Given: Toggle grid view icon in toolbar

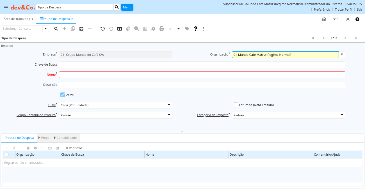Looking at the screenshot, I should (120, 29).
